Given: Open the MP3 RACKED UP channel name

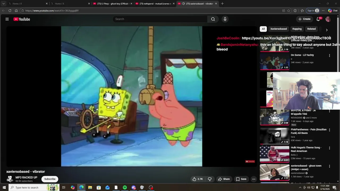Looking at the screenshot, I should pyautogui.click(x=26, y=177).
